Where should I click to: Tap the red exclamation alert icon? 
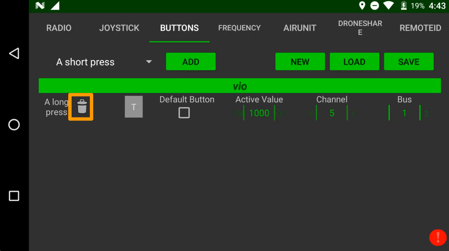(x=438, y=237)
